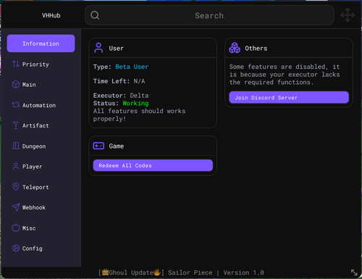Click the 'Sailor Piece' footer text
Screen dimensions: 362x279
[x=190, y=272]
